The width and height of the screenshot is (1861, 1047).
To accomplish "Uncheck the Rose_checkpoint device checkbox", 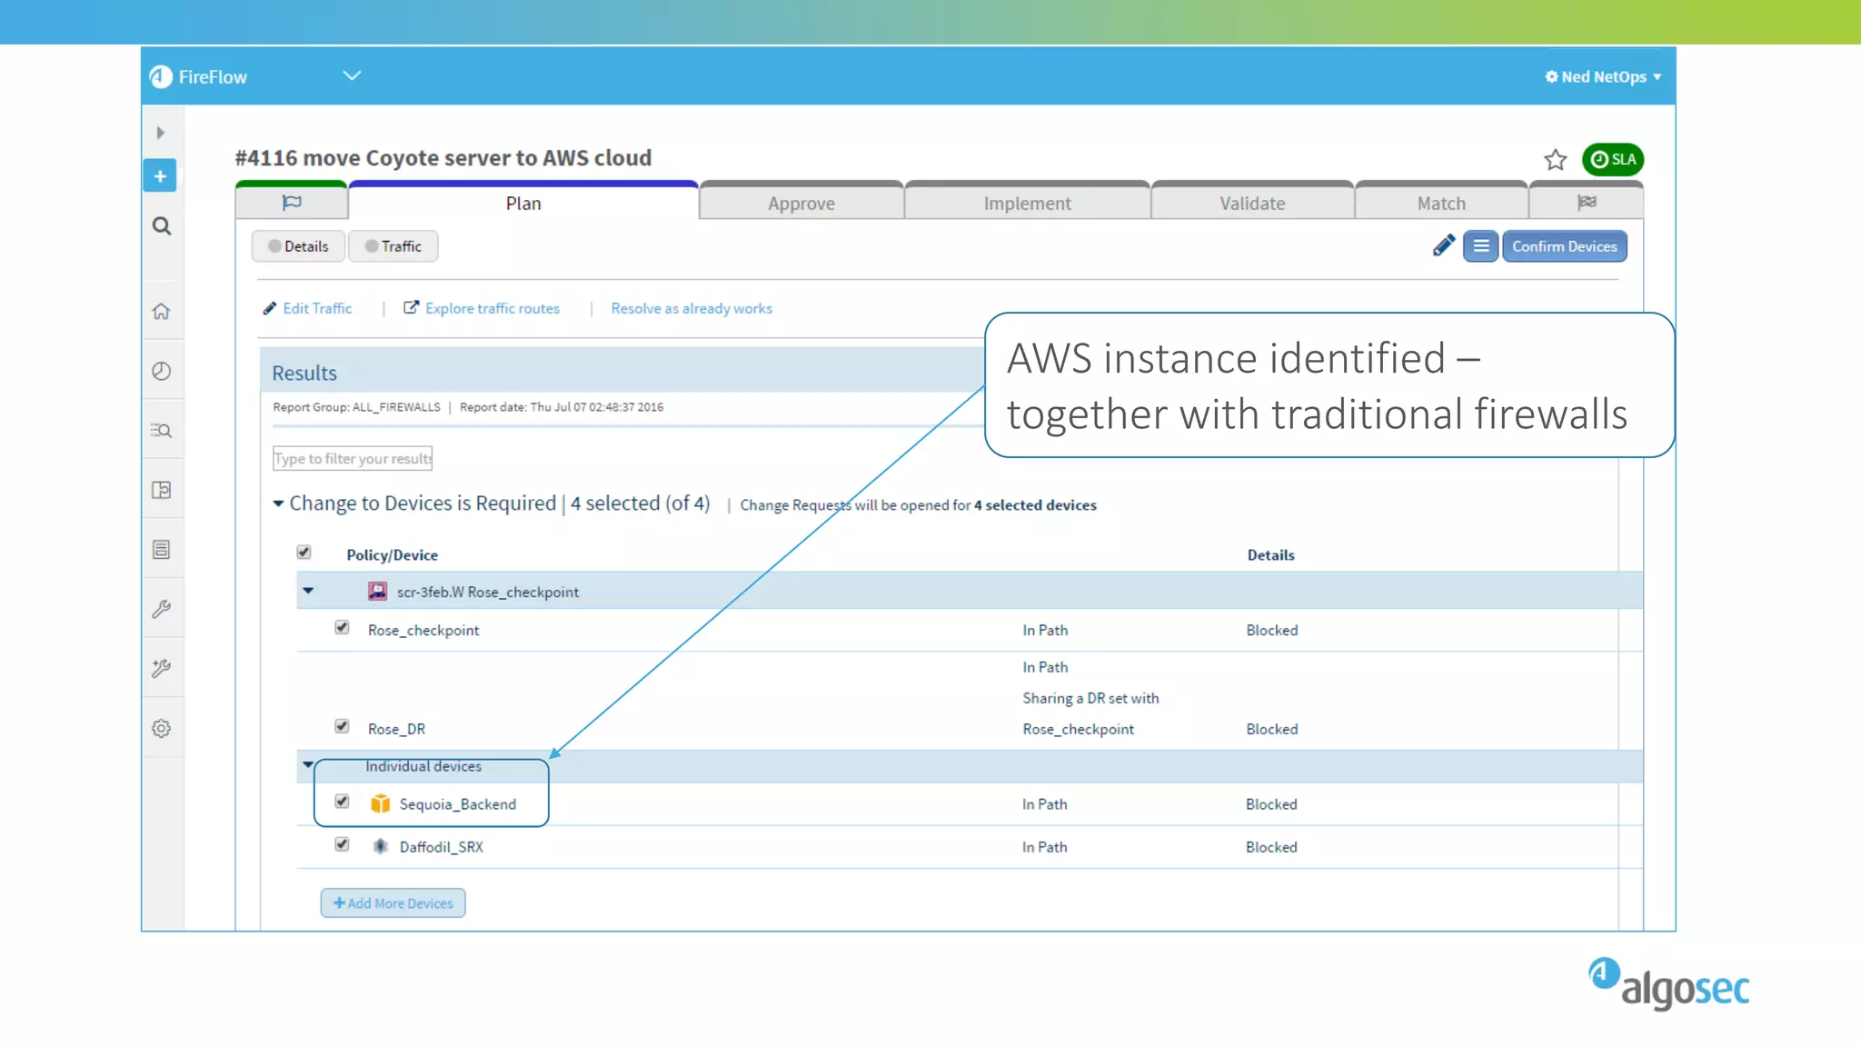I will pyautogui.click(x=342, y=628).
